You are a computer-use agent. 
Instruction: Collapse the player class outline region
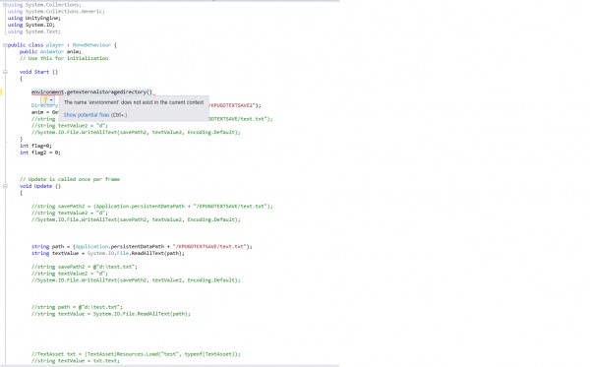click(5, 45)
